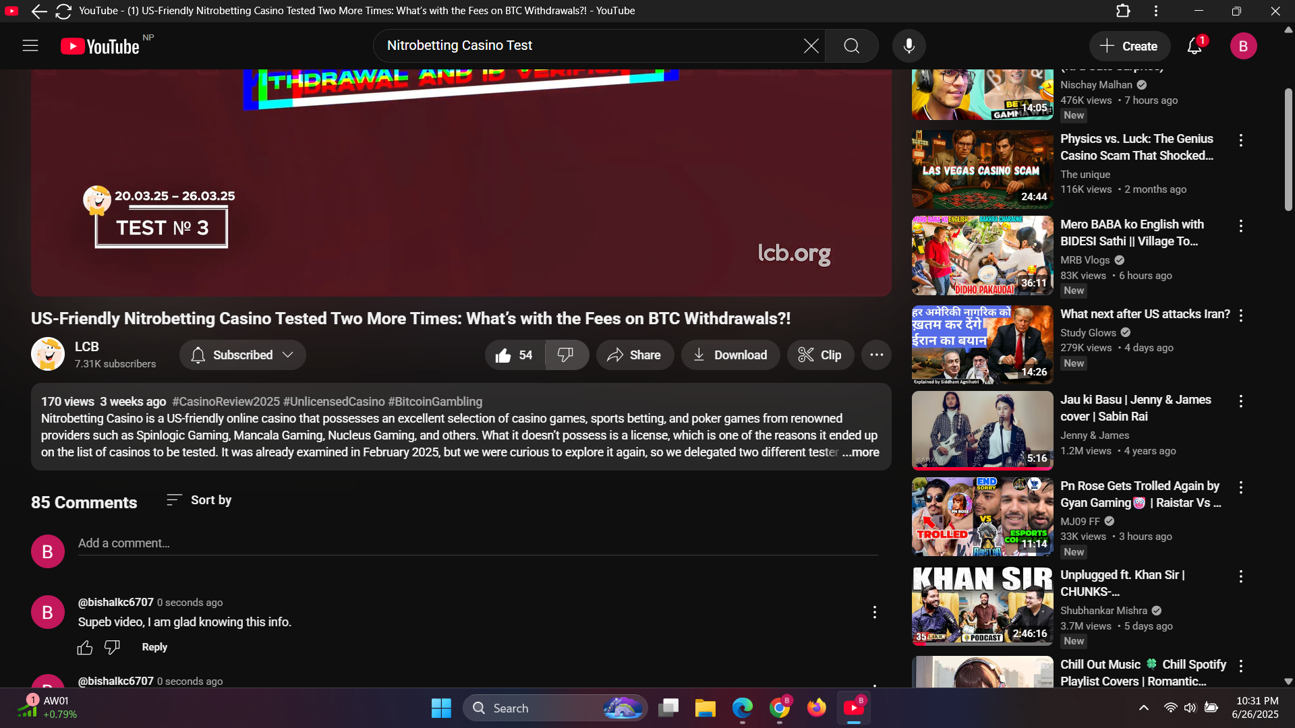
Task: Open the extensions puzzle icon
Action: tap(1123, 11)
